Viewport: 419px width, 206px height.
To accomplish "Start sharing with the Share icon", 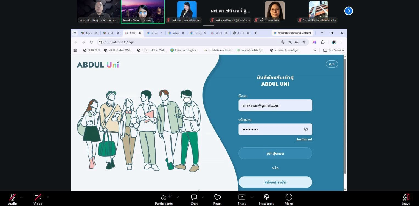I will pyautogui.click(x=242, y=199).
